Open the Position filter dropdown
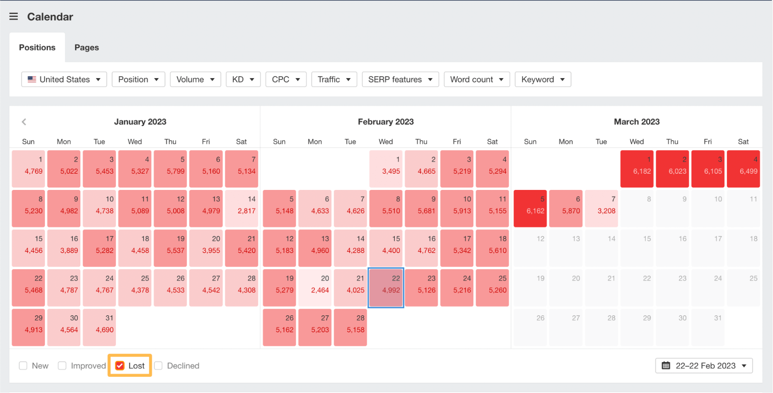Image resolution: width=773 pixels, height=393 pixels. (138, 79)
